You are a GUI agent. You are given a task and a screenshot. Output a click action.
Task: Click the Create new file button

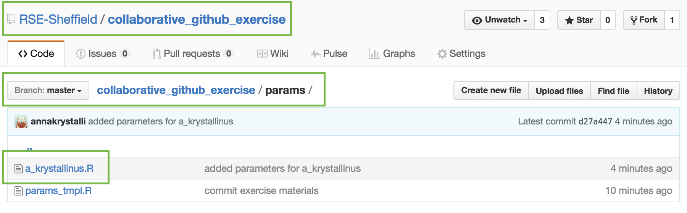coord(491,90)
